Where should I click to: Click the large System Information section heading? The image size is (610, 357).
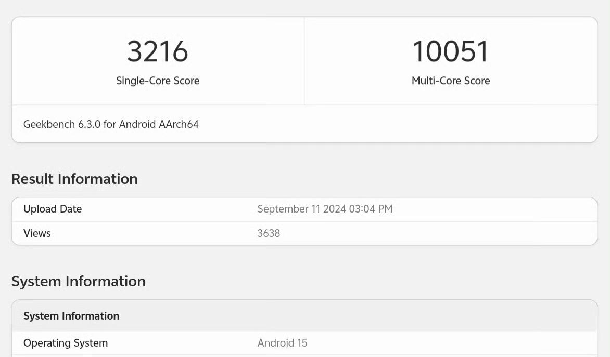(78, 281)
